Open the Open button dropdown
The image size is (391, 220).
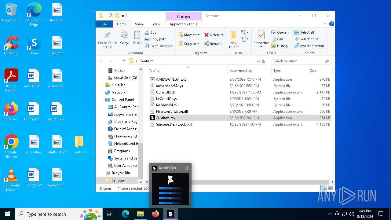[x=288, y=32]
